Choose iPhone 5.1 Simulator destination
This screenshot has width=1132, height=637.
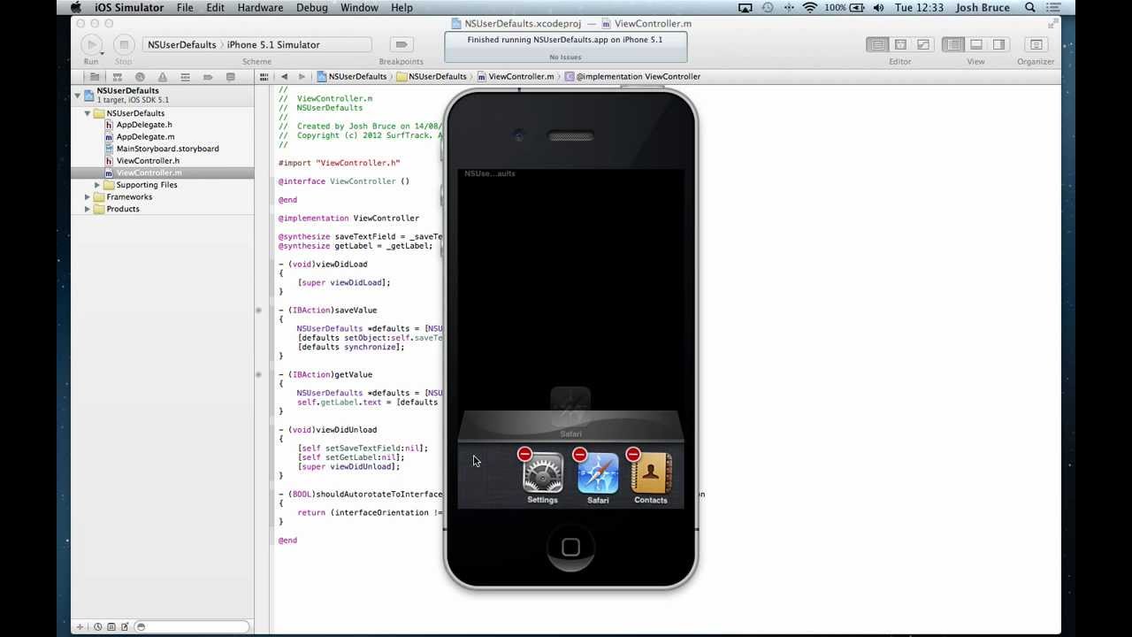point(273,44)
